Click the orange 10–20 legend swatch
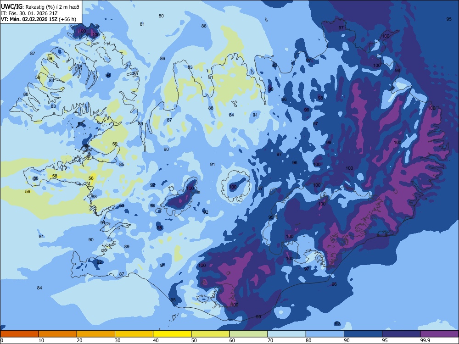Viewport: 459px width, 344px height. point(58,334)
